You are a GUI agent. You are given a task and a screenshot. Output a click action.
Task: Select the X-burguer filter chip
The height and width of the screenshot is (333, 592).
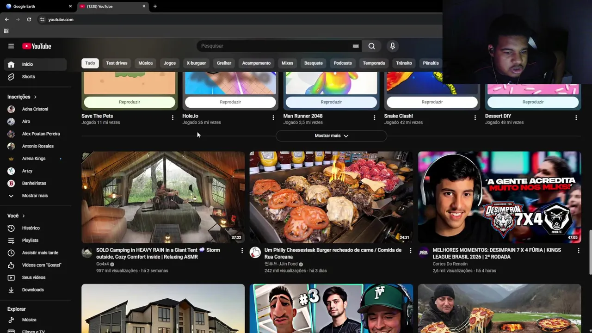coord(196,63)
